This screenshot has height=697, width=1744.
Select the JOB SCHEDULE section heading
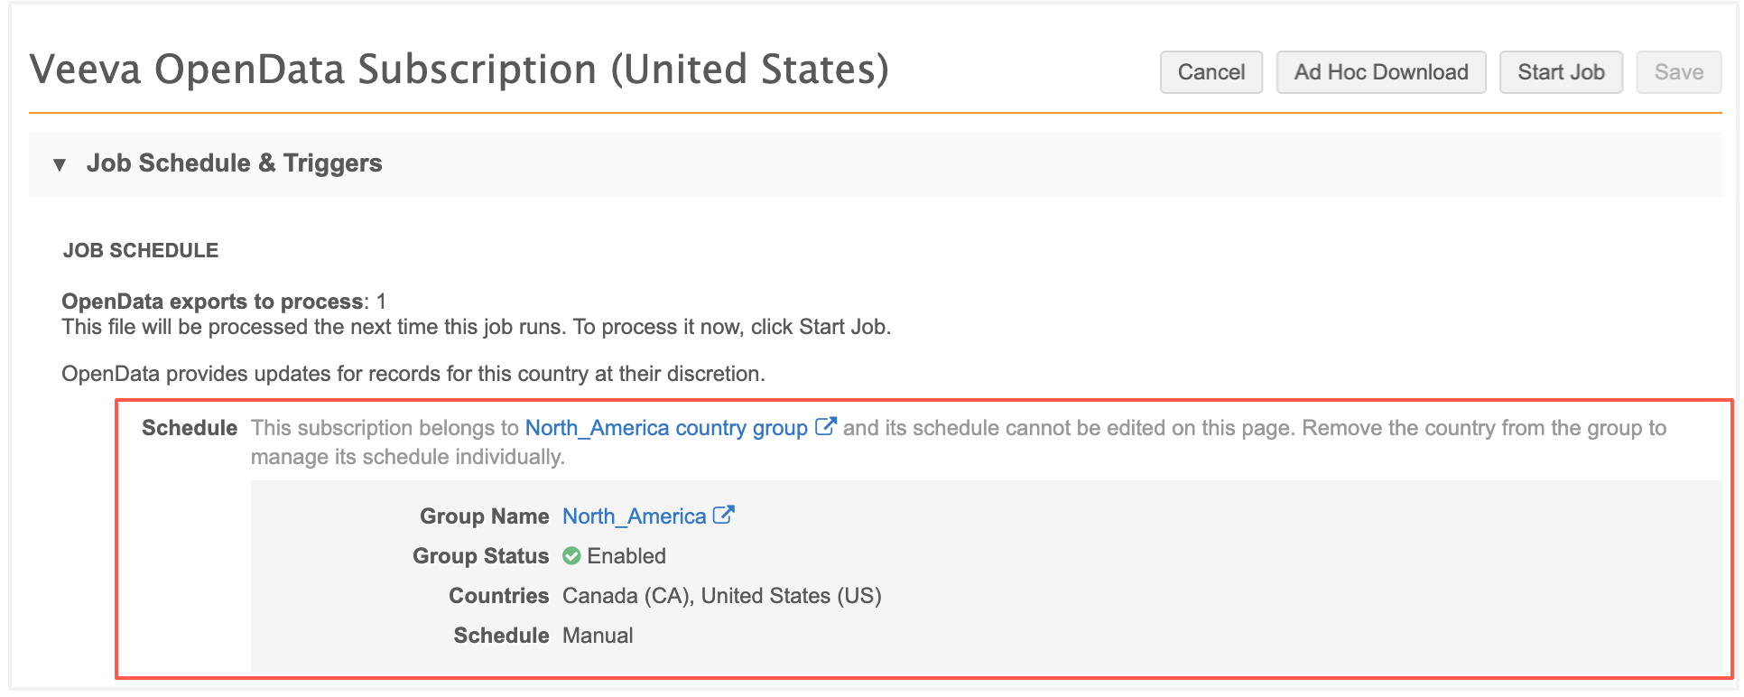pos(141,251)
